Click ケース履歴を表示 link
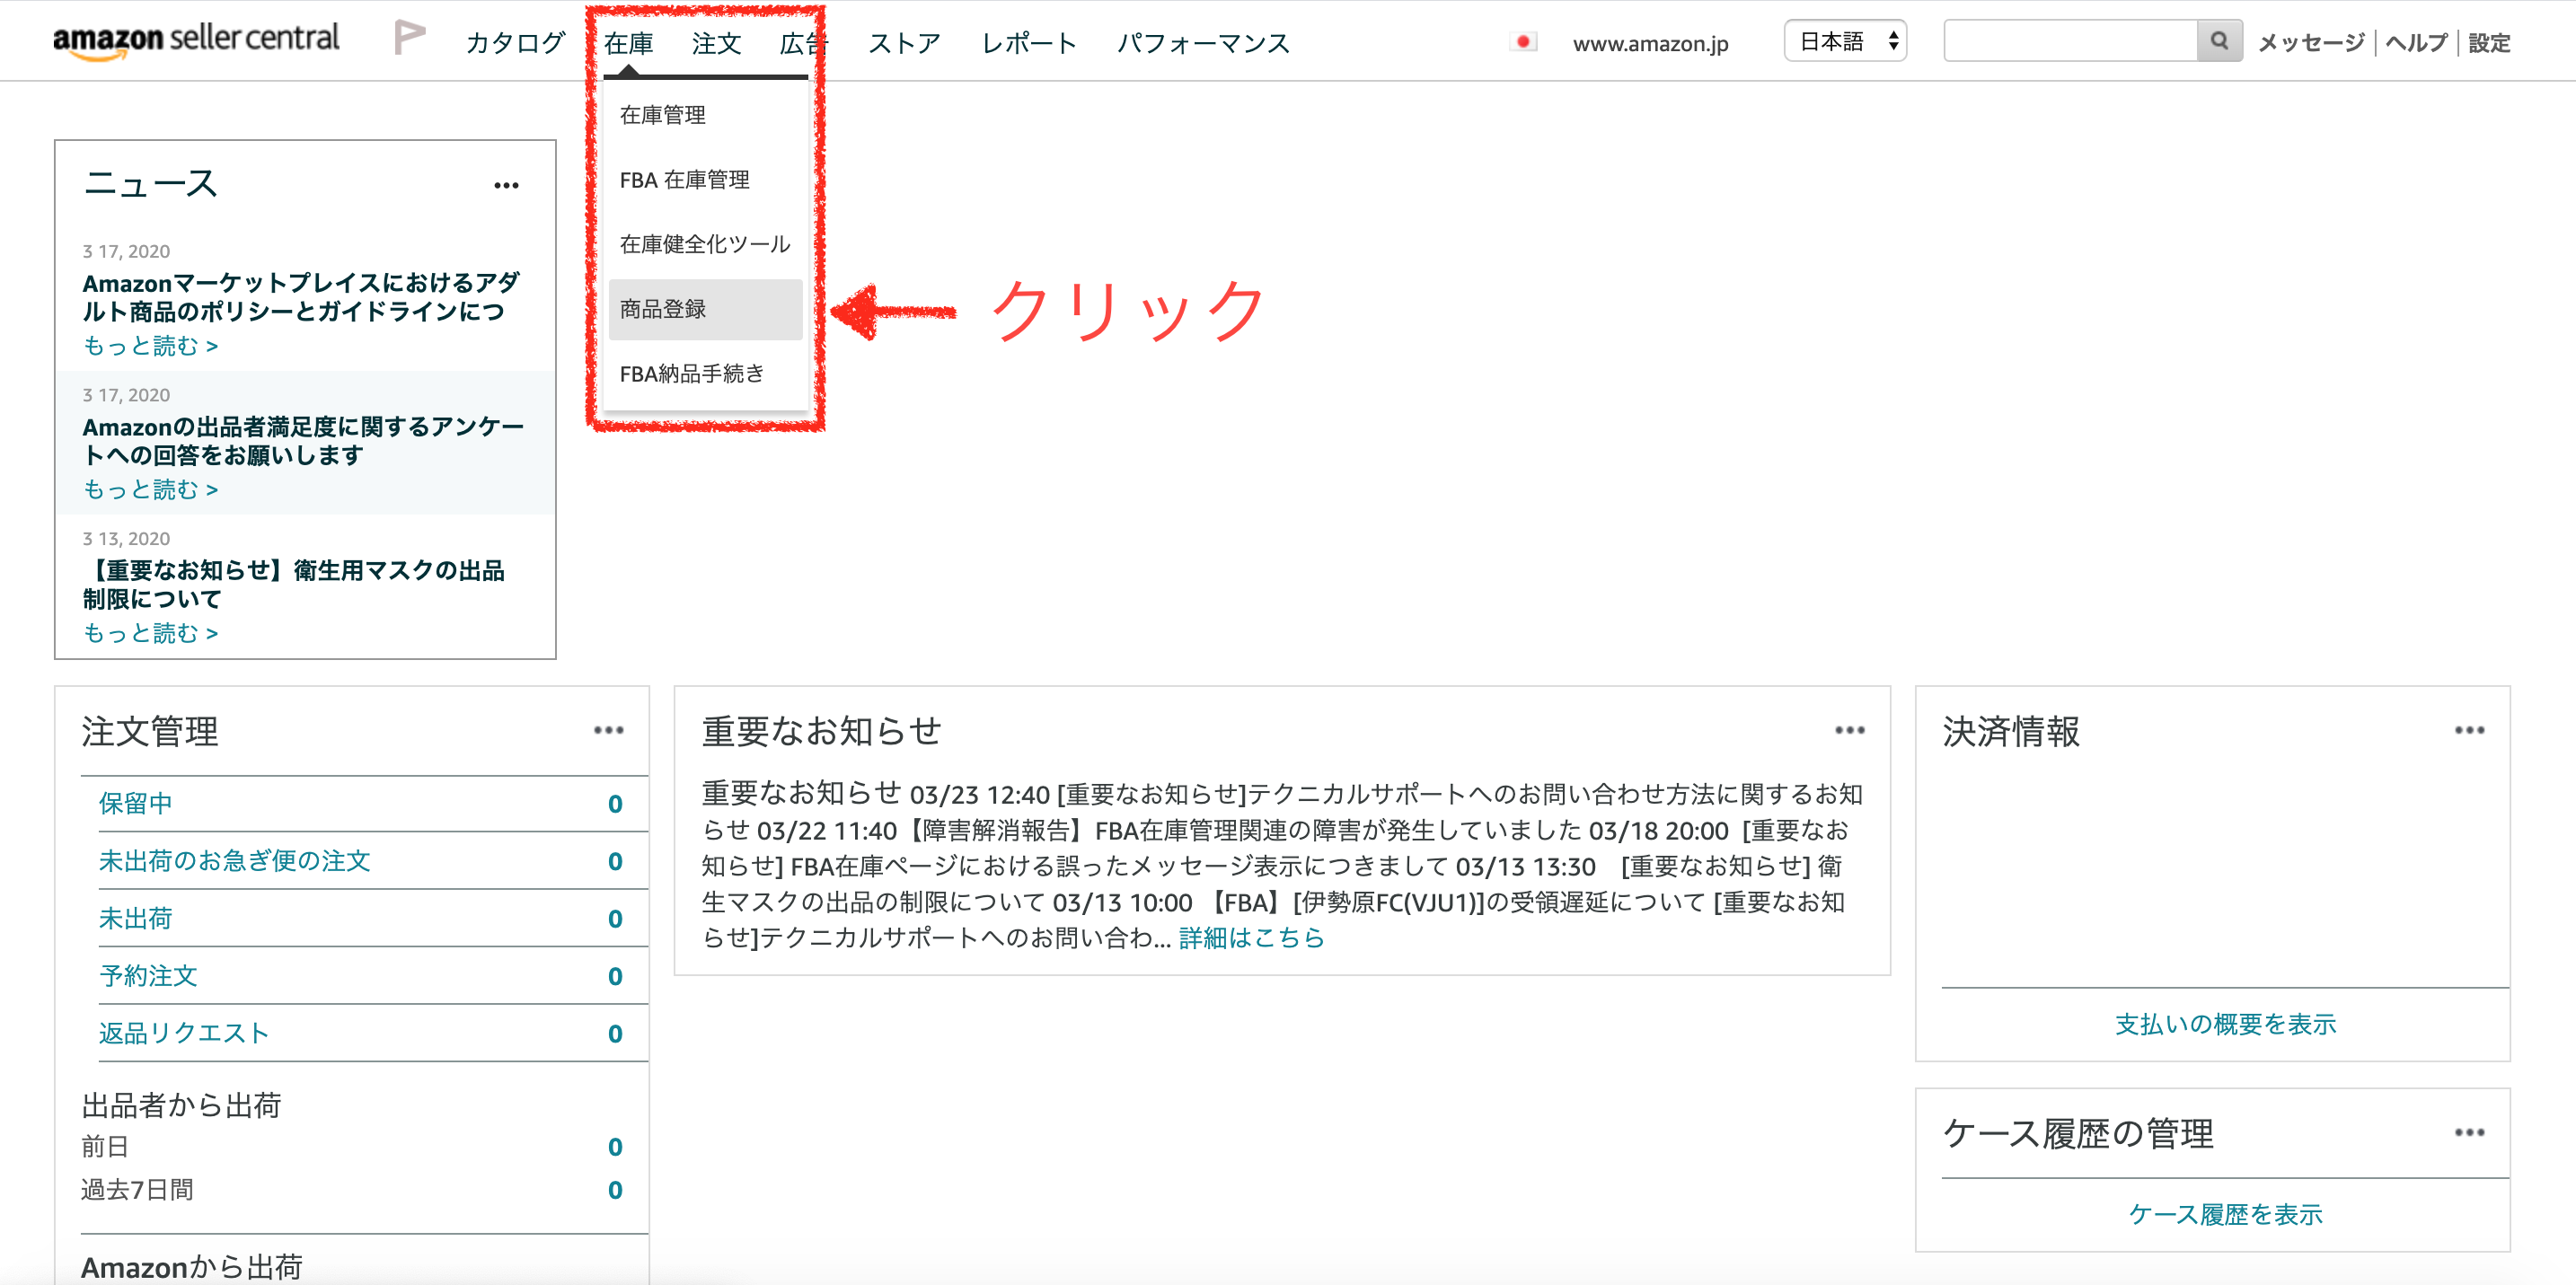 [2225, 1214]
